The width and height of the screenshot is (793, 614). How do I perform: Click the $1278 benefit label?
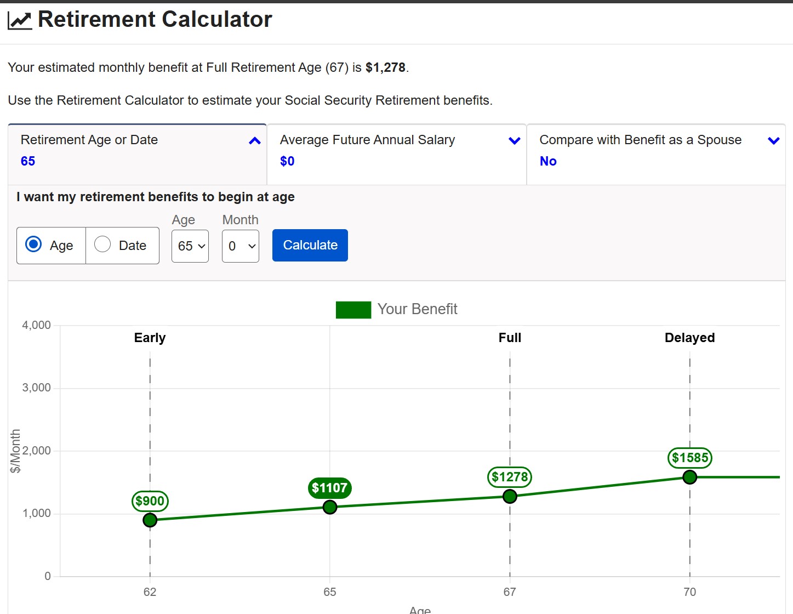pos(510,477)
